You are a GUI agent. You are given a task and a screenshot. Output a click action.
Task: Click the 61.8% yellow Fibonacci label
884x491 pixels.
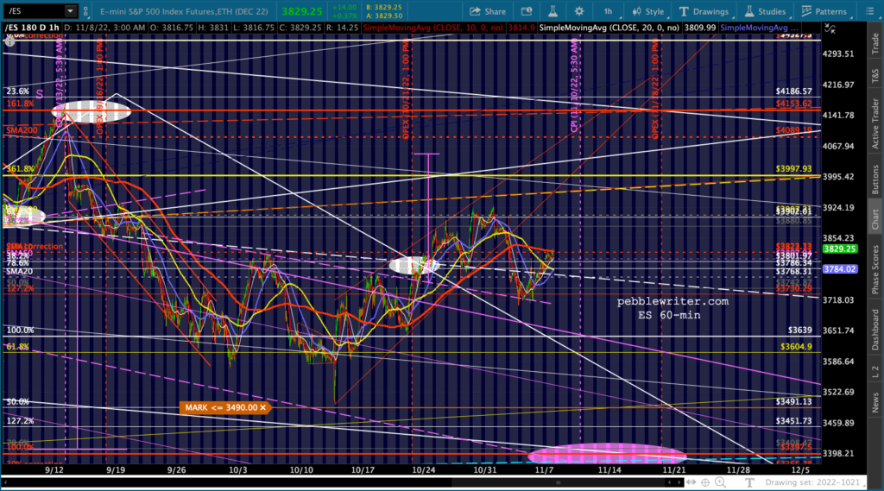click(x=17, y=346)
